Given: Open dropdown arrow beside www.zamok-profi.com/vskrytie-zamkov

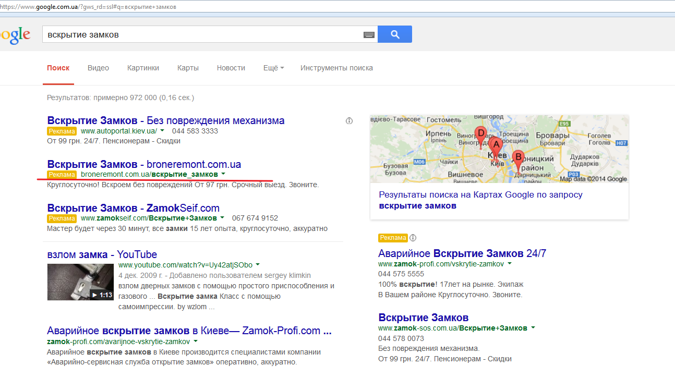Looking at the screenshot, I should (x=510, y=264).
